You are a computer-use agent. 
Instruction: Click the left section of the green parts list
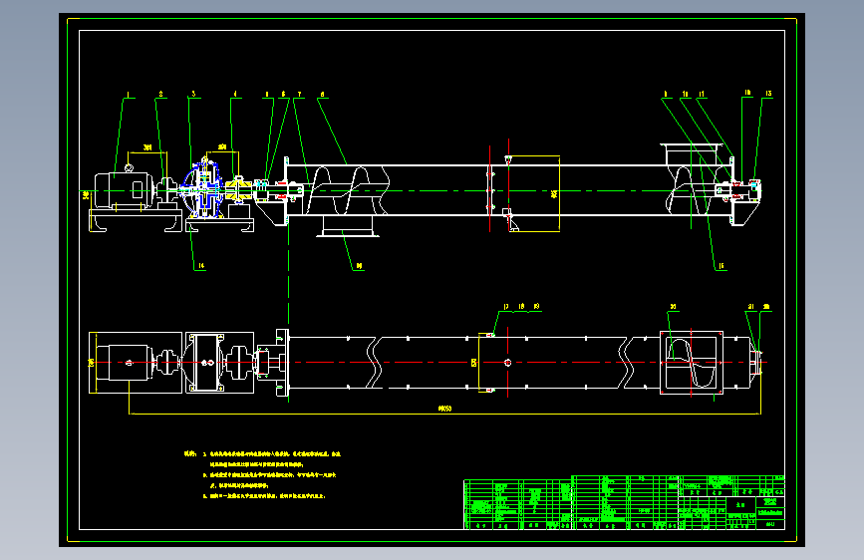[x=518, y=504]
